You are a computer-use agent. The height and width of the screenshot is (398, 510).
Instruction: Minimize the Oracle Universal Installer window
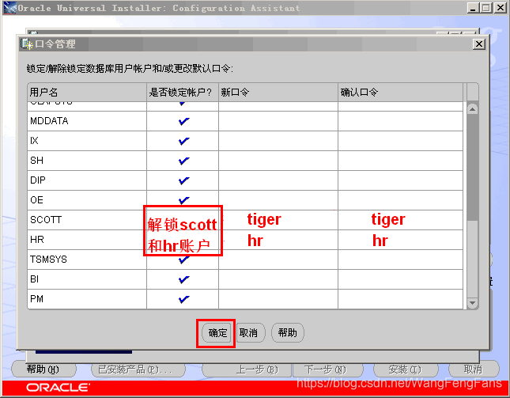pos(473,8)
